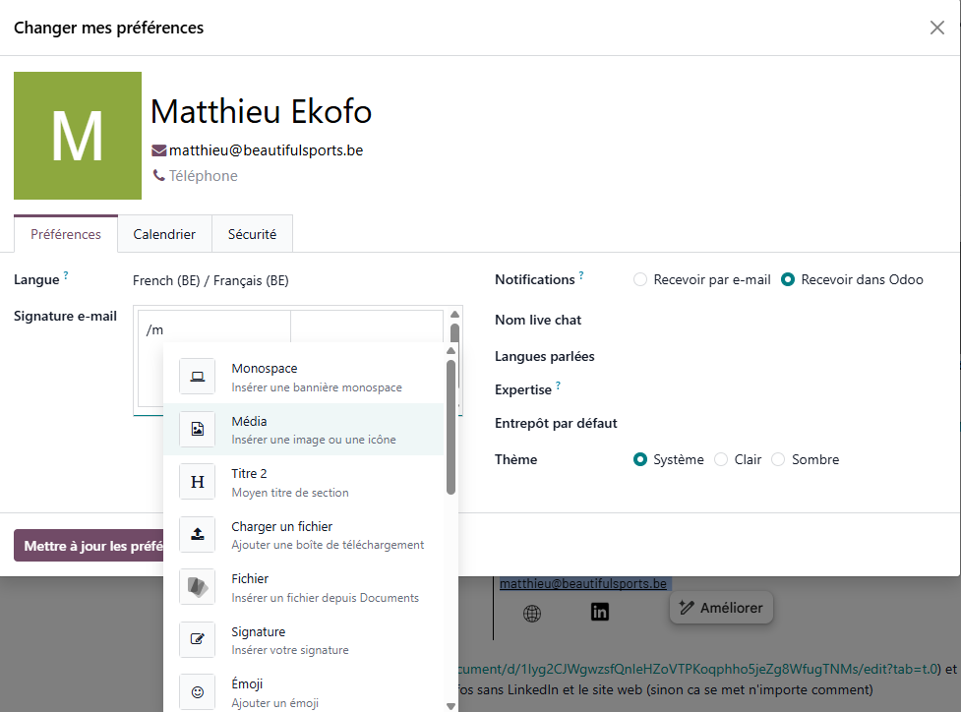Choose the Clair theme
This screenshot has height=712, width=961.
click(721, 459)
